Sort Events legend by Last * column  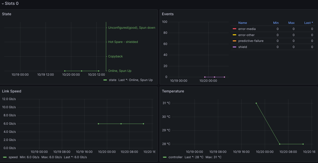[x=308, y=23]
